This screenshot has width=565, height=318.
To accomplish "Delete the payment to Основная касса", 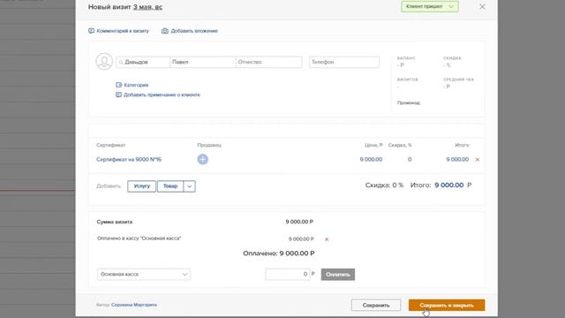I will 327,239.
